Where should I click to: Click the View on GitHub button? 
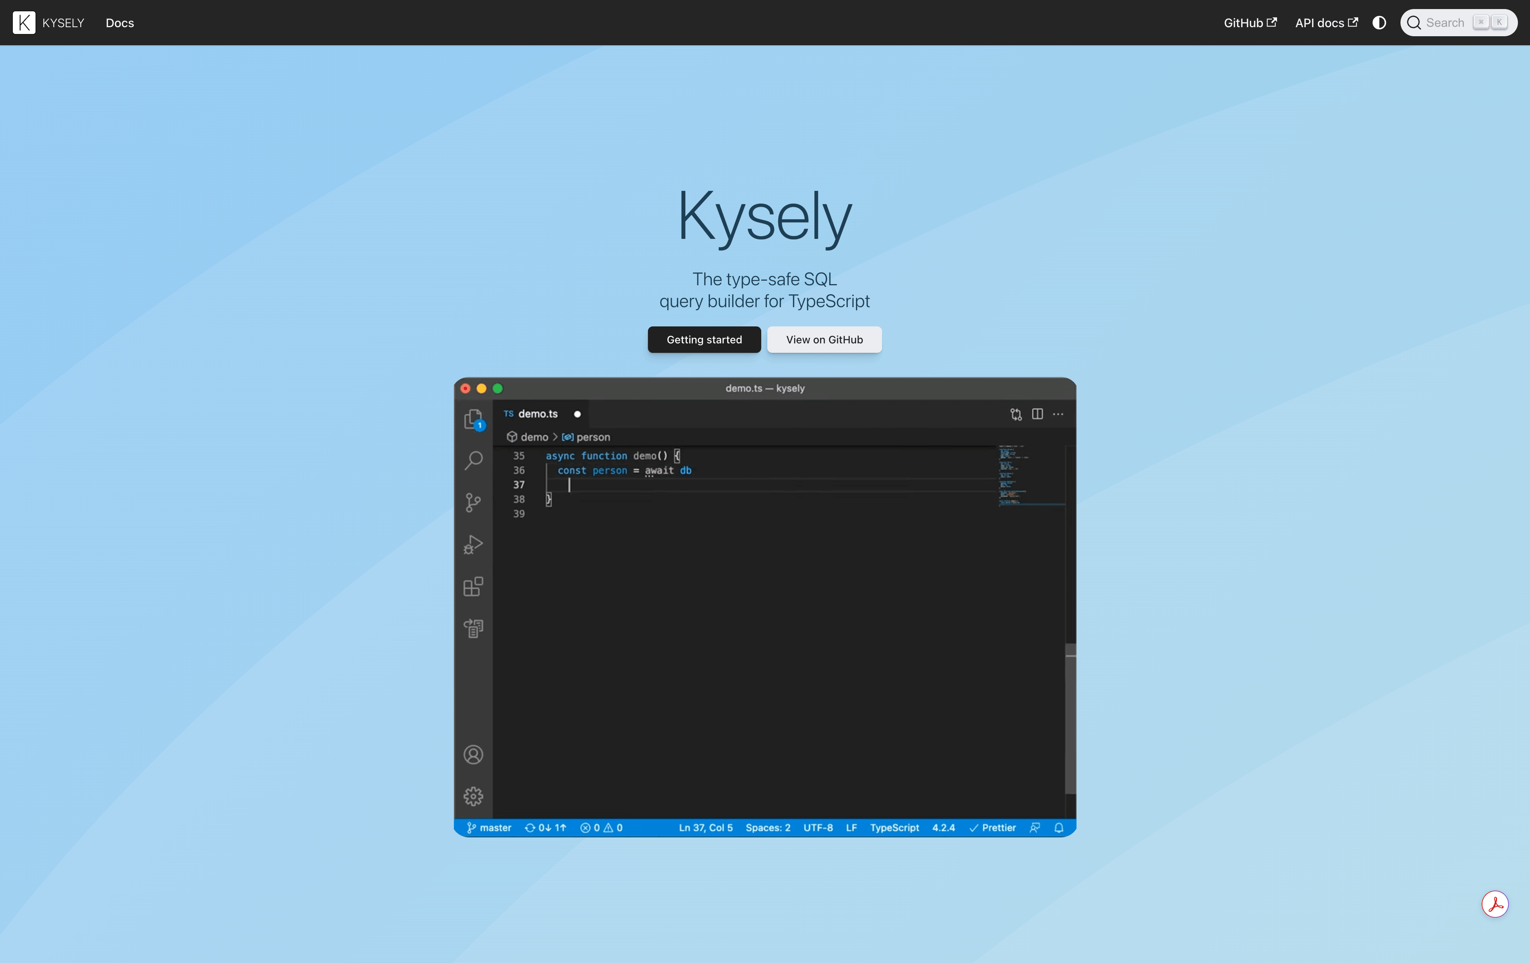point(824,340)
